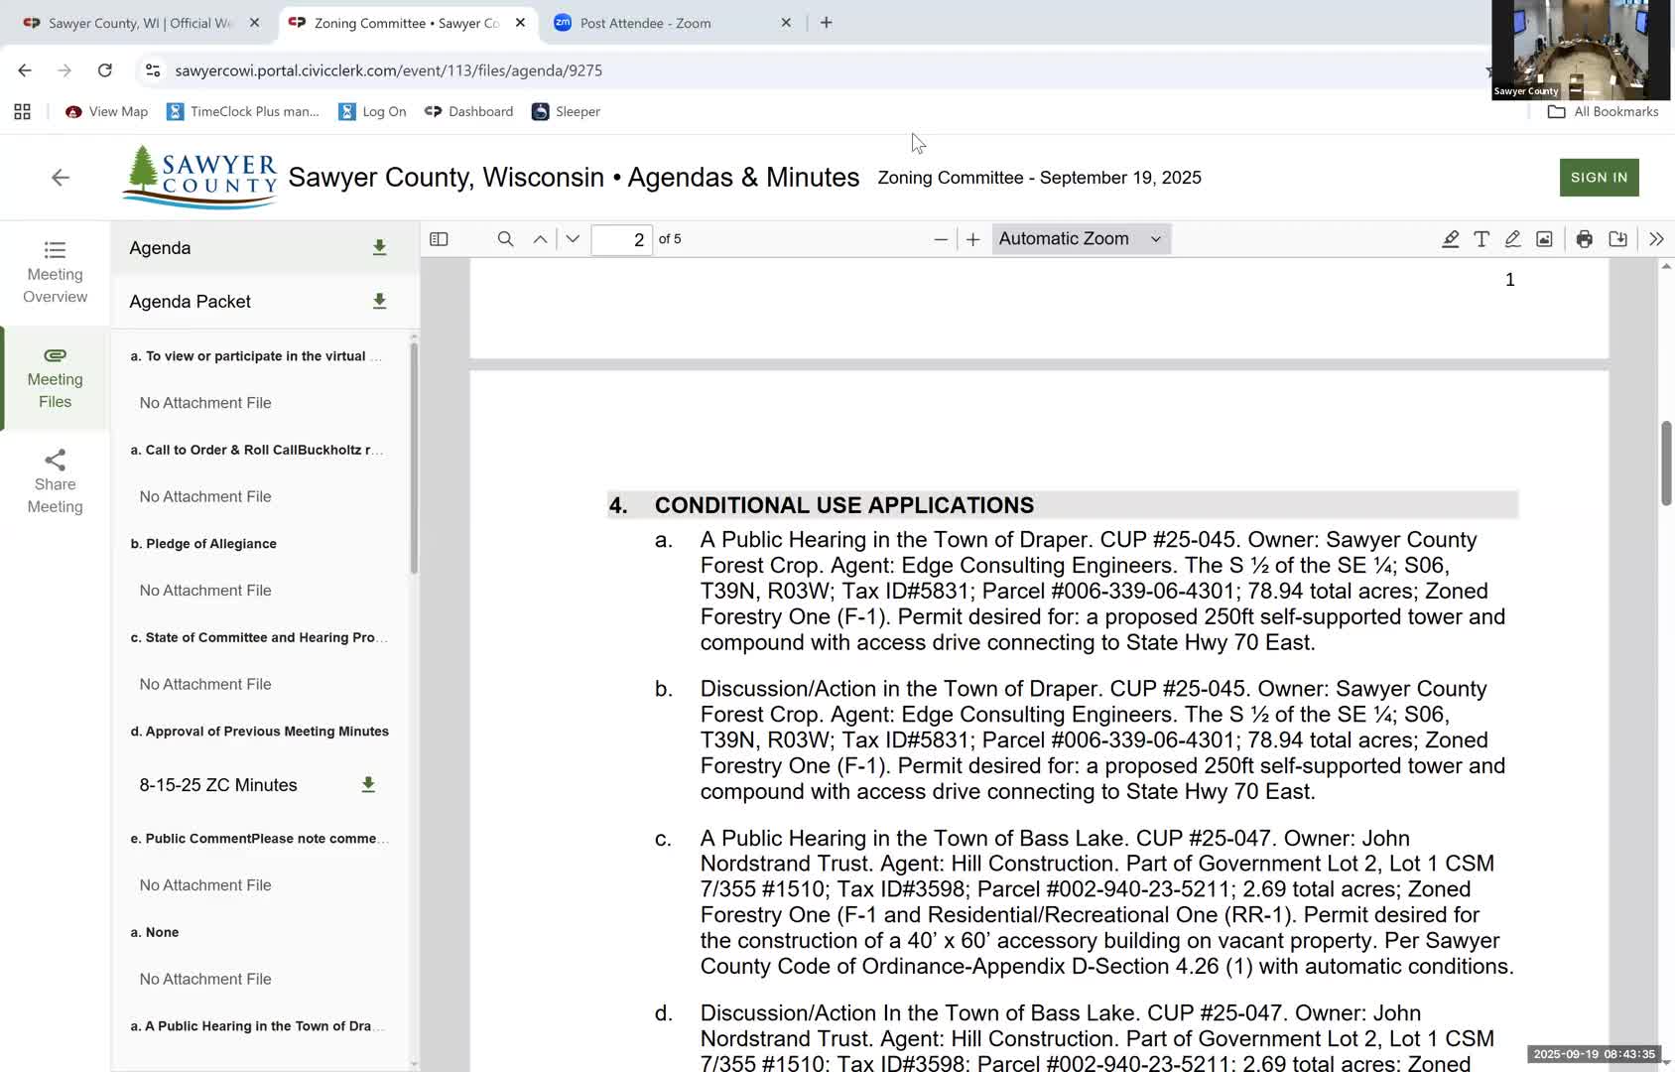Screen dimensions: 1675x1072
Task: Open the Meeting Overview tab
Action: click(x=56, y=272)
